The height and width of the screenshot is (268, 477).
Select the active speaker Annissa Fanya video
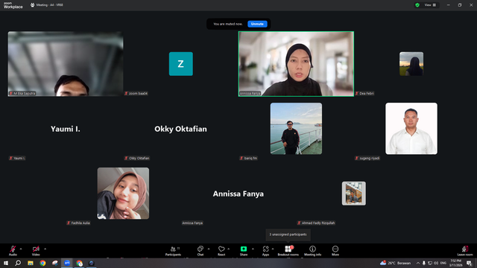point(296,64)
